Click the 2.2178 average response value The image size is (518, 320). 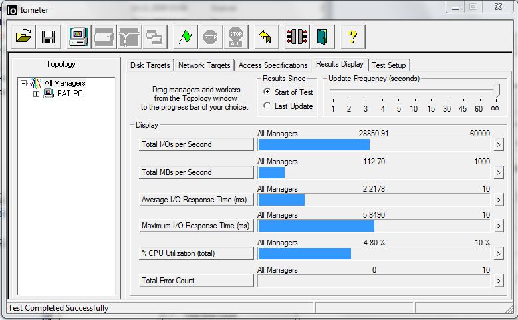point(374,189)
